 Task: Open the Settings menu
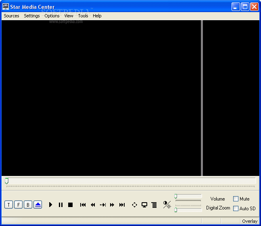[x=32, y=16]
